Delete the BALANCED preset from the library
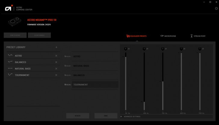This screenshot has height=125, width=219. [x=56, y=62]
